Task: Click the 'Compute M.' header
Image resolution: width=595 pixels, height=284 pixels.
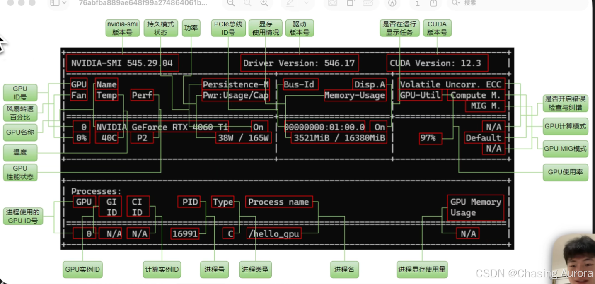Action: click(476, 95)
